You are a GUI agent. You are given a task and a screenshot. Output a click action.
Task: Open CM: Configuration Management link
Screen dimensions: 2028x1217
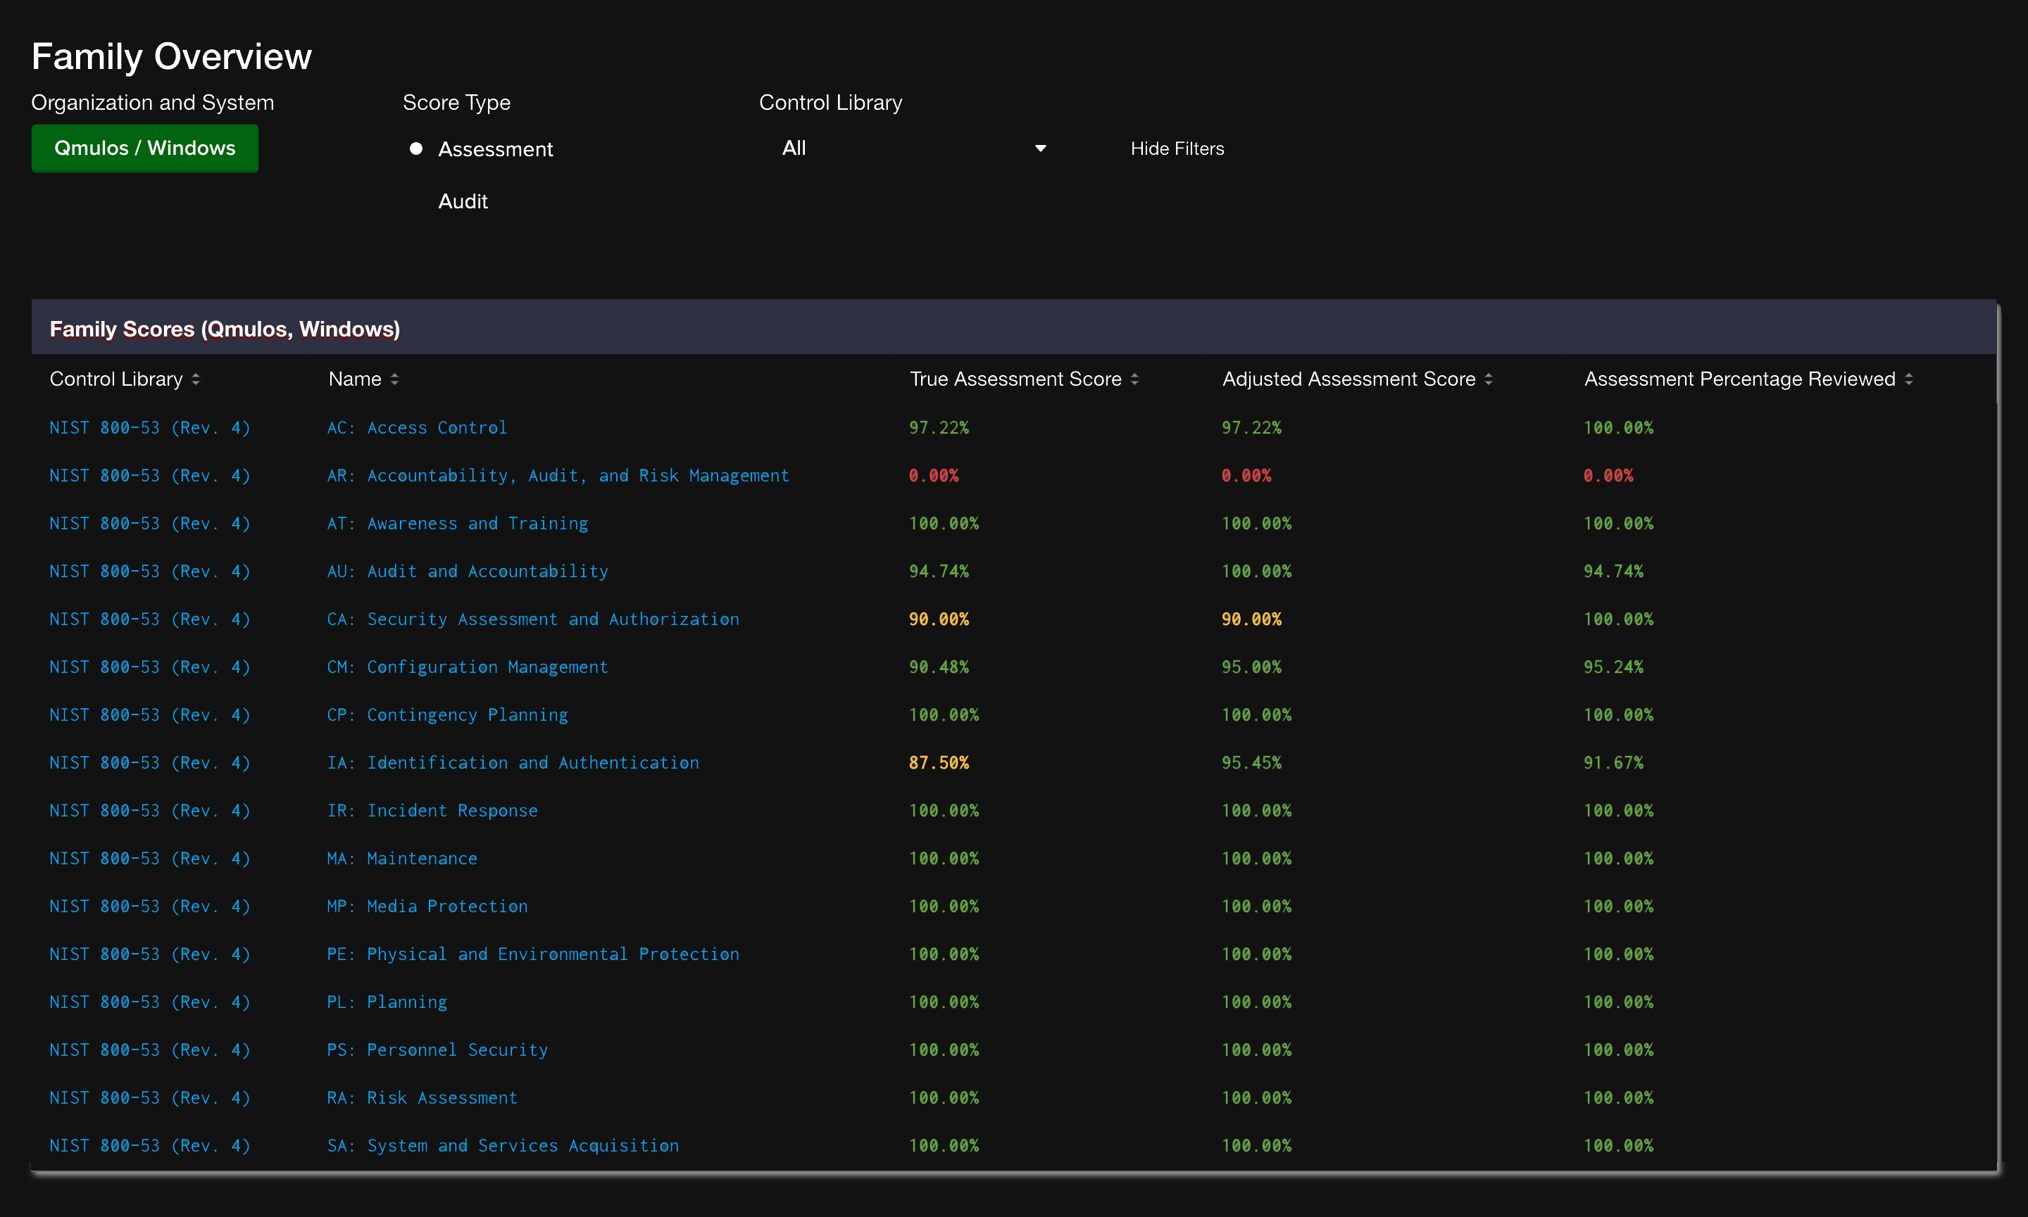468,667
